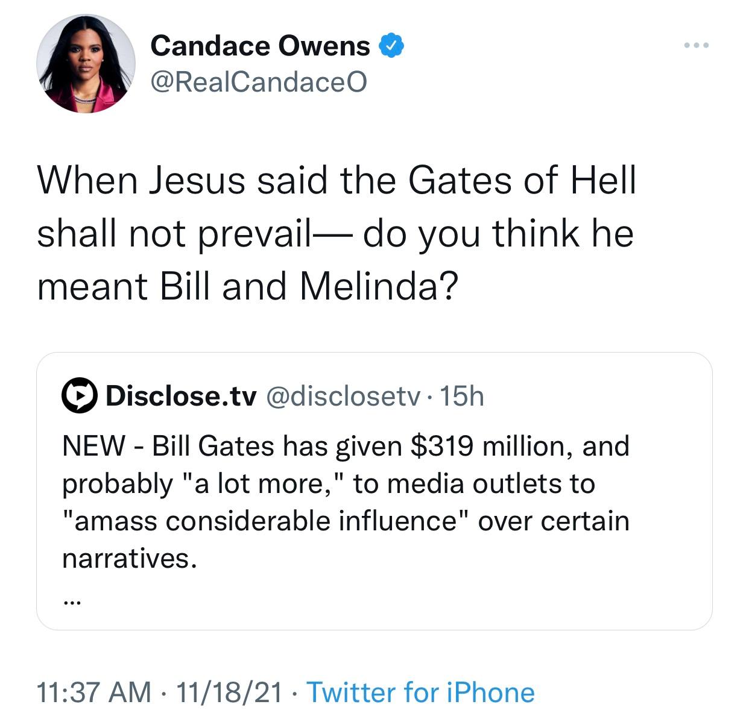Open the three-dot more options menu
The width and height of the screenshot is (749, 719).
click(697, 45)
